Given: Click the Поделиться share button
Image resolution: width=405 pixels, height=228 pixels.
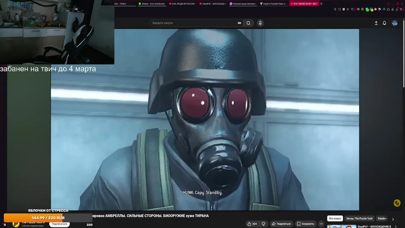Looking at the screenshot, I should (x=281, y=224).
